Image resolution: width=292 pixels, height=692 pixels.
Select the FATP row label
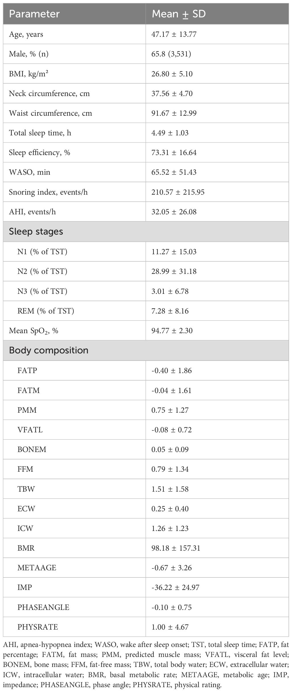[x=27, y=371]
